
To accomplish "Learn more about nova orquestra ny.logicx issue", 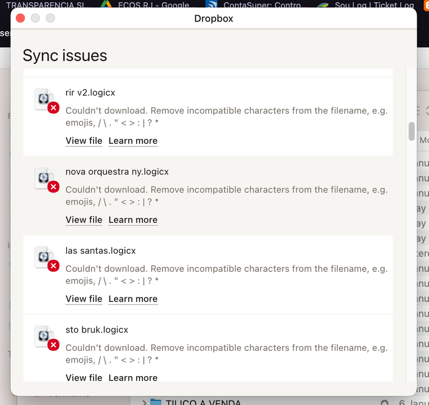I will tap(133, 220).
